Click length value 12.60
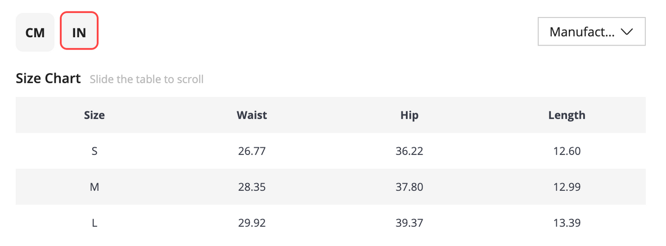The height and width of the screenshot is (246, 666). tap(567, 151)
